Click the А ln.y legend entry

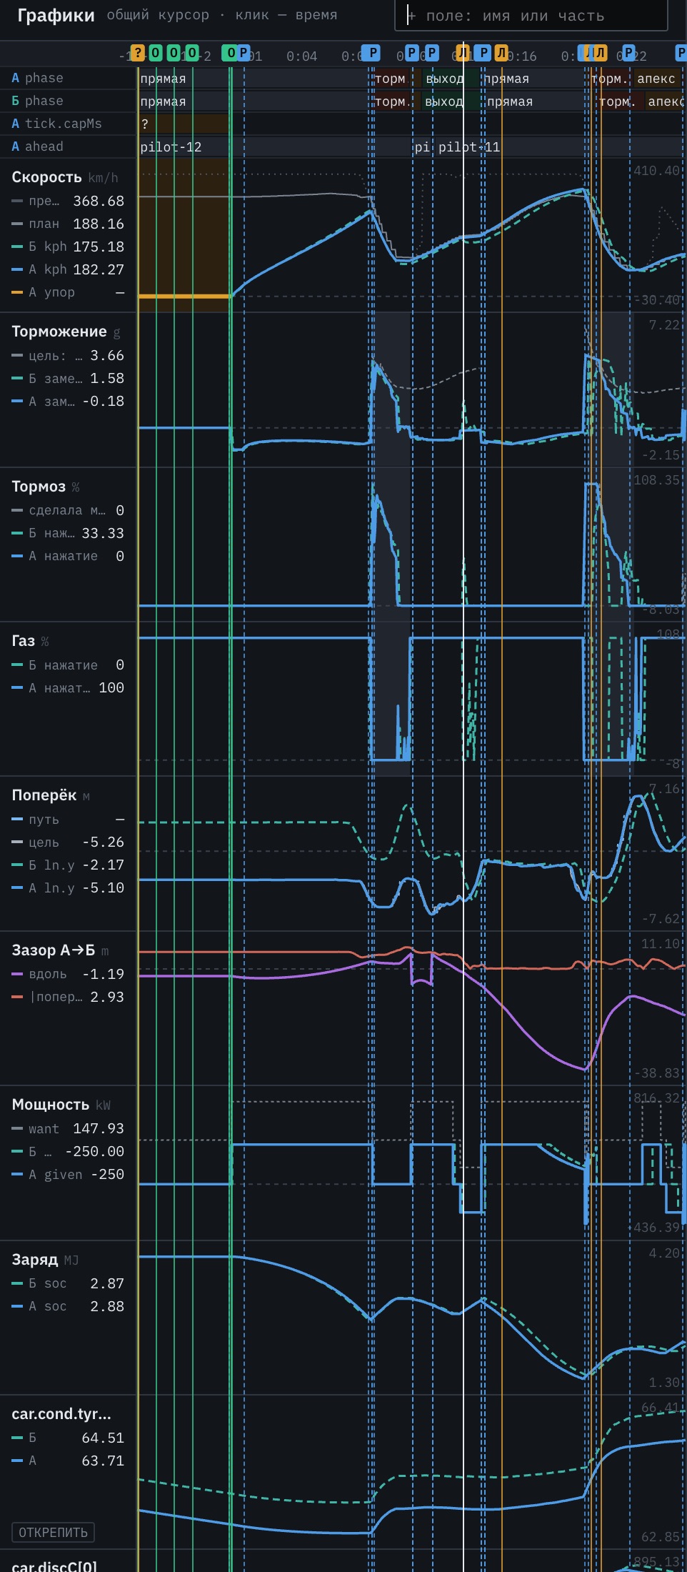68,887
